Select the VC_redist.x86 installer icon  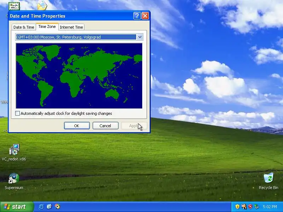tap(14, 153)
